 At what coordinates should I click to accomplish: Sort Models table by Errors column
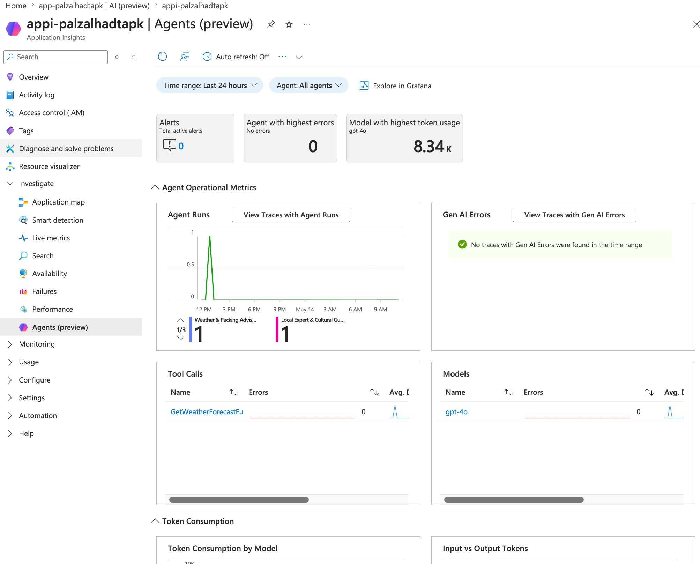pyautogui.click(x=649, y=392)
